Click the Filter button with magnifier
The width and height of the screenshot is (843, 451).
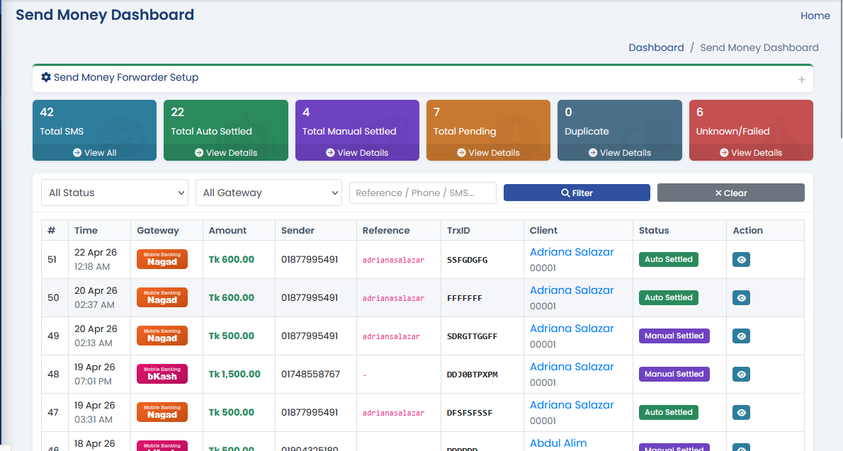[x=577, y=193]
